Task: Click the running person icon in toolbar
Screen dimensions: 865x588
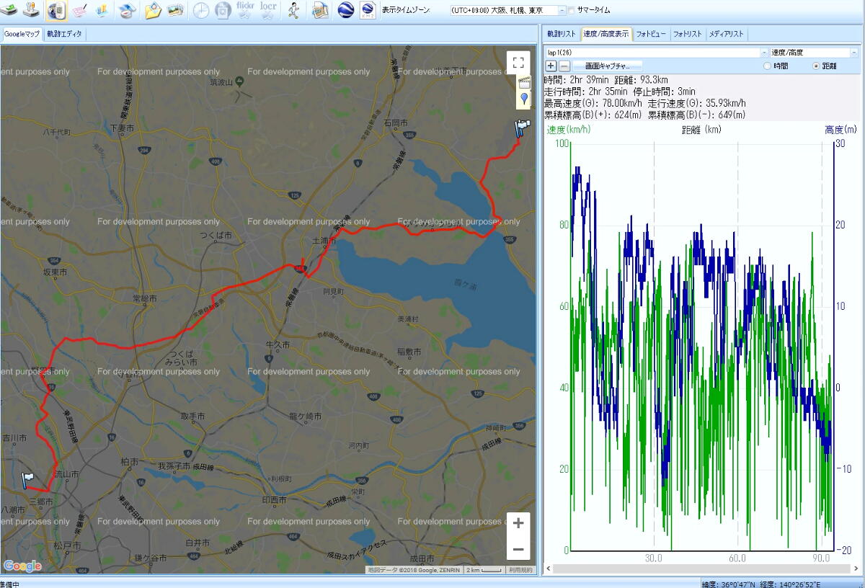Action: [293, 10]
